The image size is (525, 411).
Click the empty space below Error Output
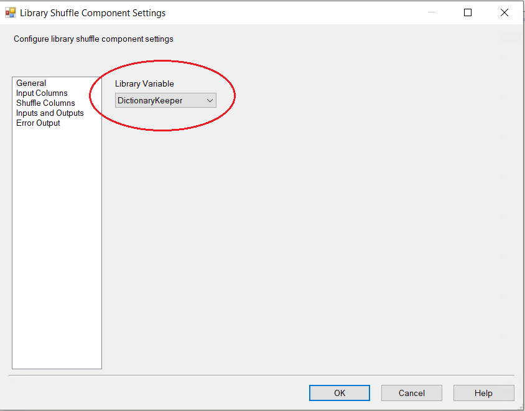pyautogui.click(x=57, y=249)
